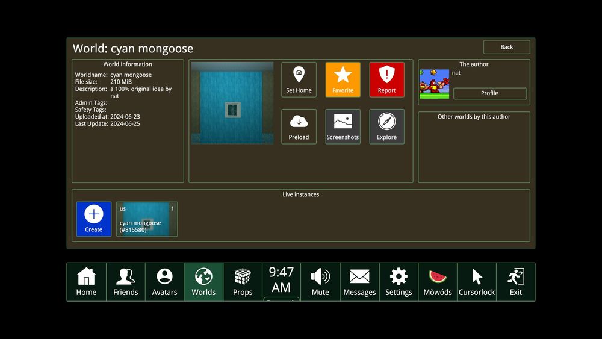Click the Back button
Screen dimensions: 602x339
(506, 47)
